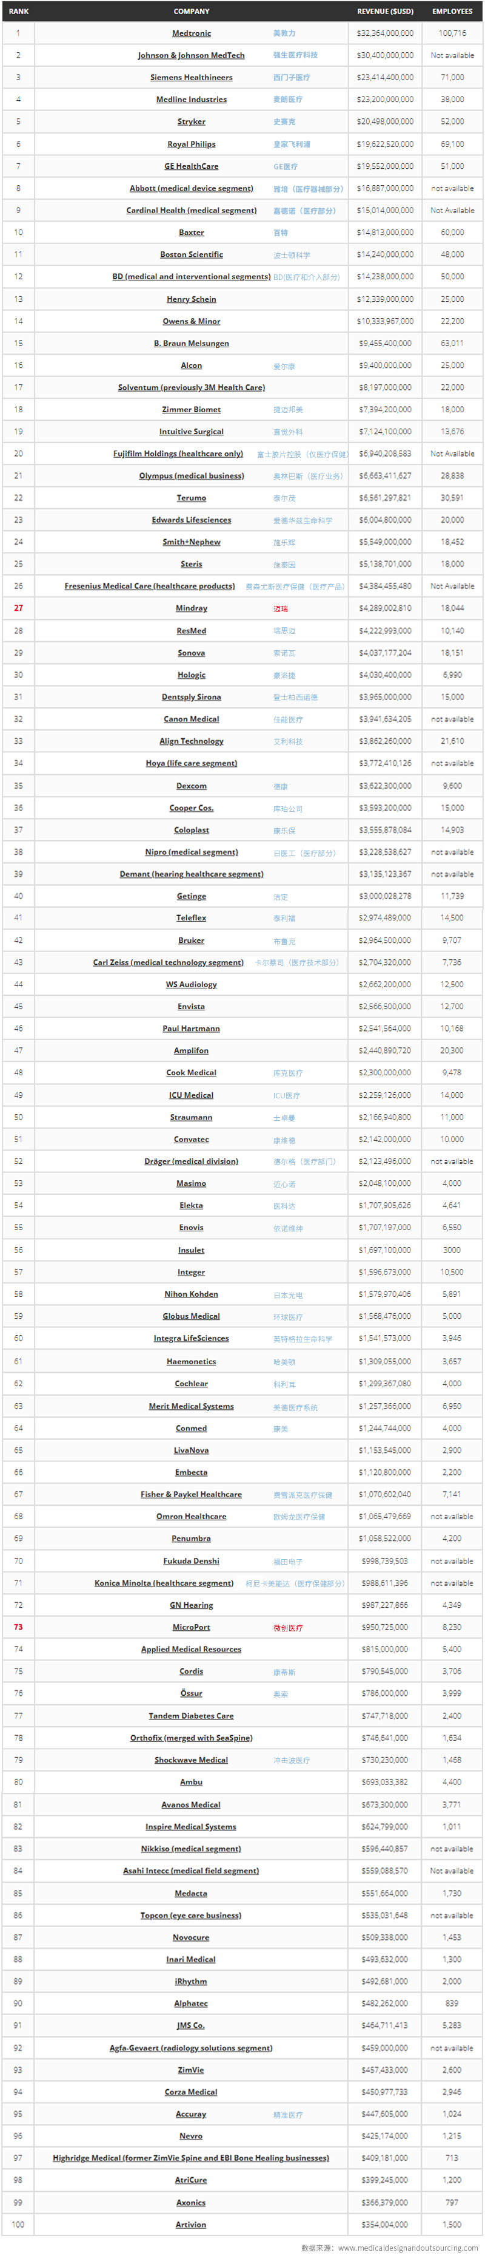Select the Align Technology link

point(191,741)
